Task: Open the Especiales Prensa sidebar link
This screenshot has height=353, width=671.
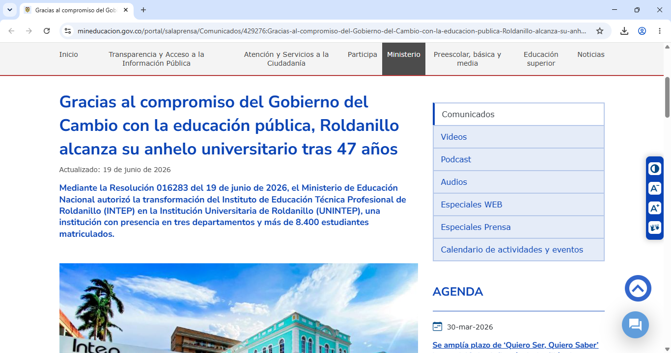Action: 519,227
